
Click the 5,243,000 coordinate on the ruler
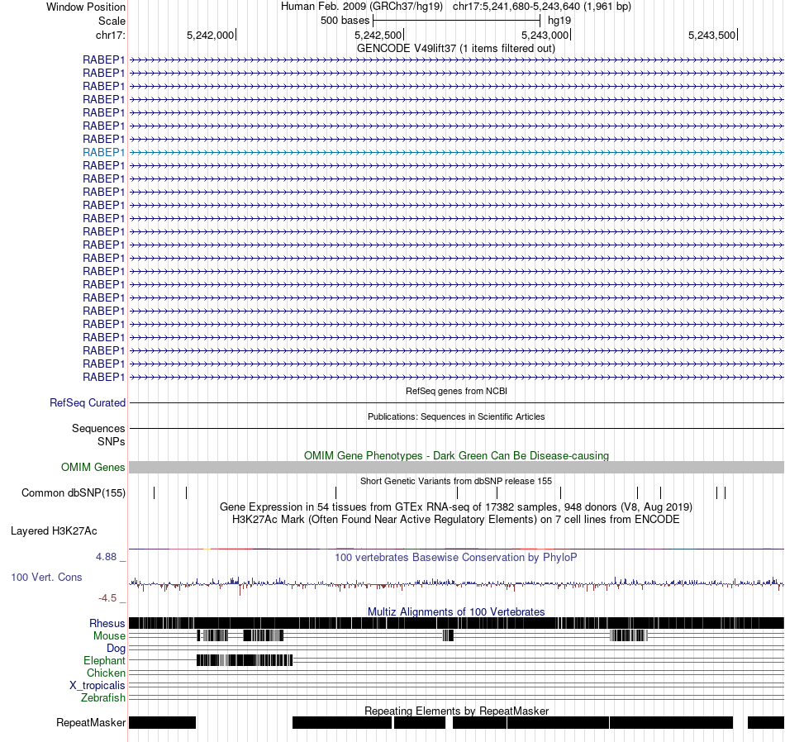(x=545, y=35)
